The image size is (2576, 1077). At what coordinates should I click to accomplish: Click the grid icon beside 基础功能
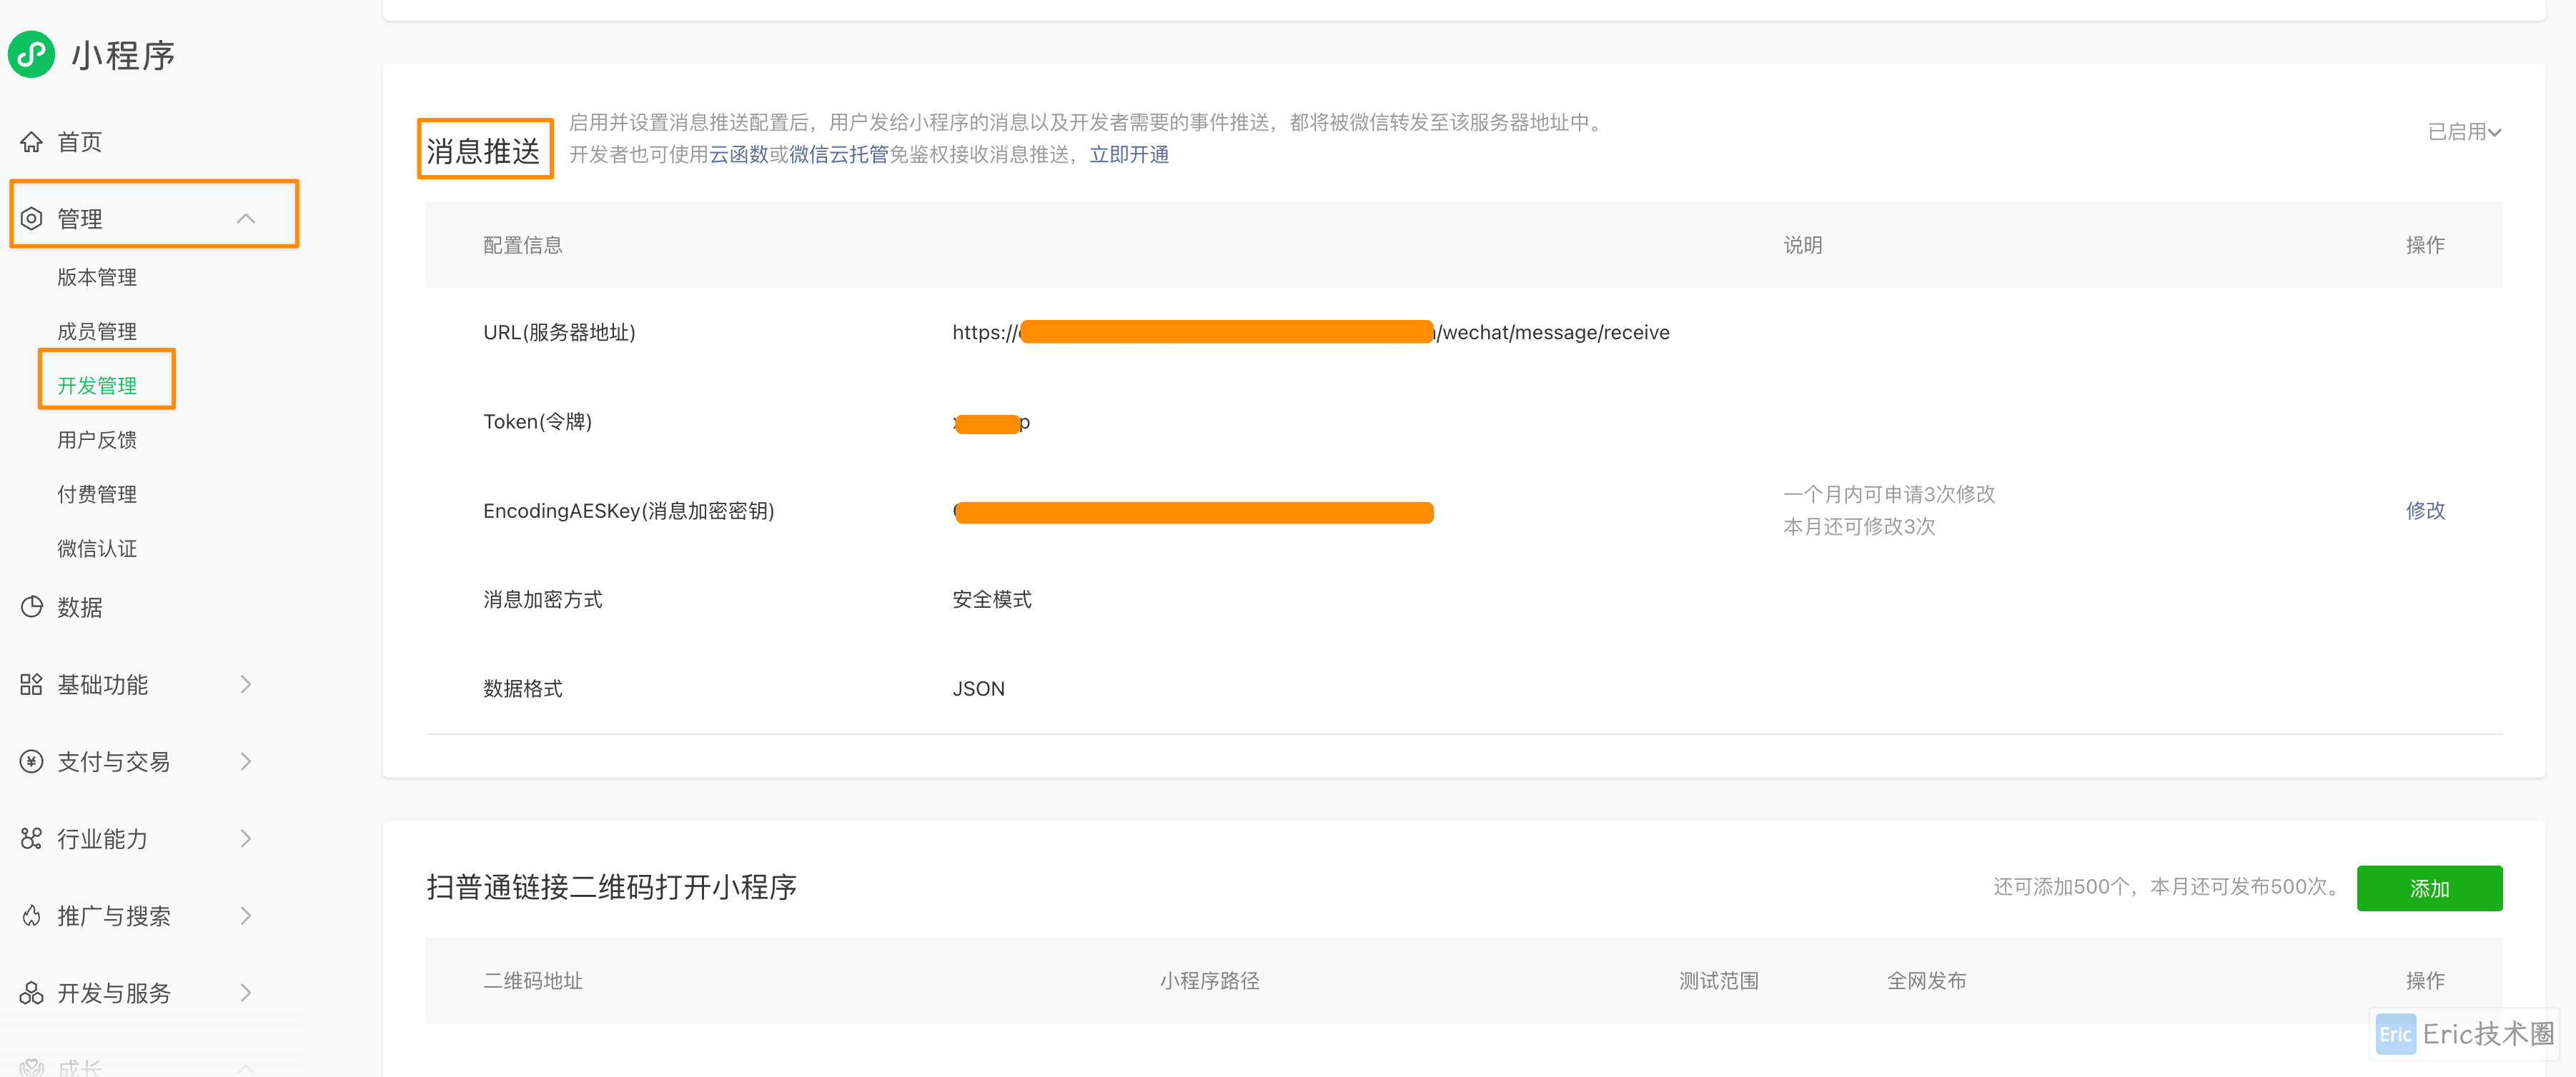(32, 684)
